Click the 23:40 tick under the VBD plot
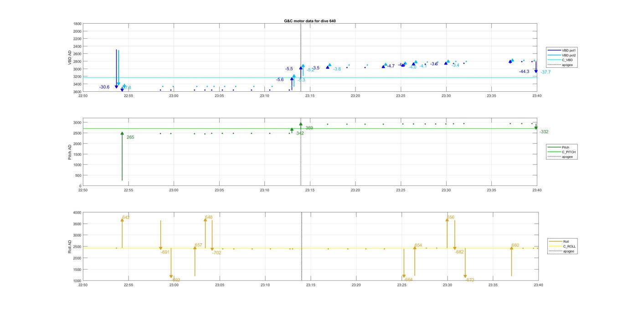 [537, 96]
